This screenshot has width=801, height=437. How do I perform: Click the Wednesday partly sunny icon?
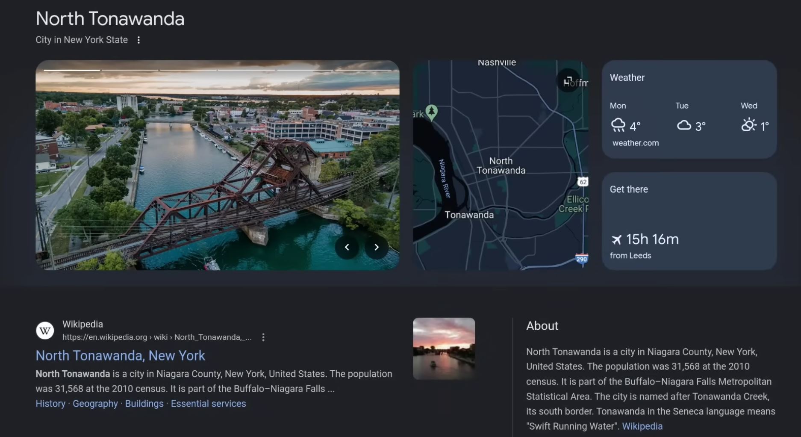749,125
